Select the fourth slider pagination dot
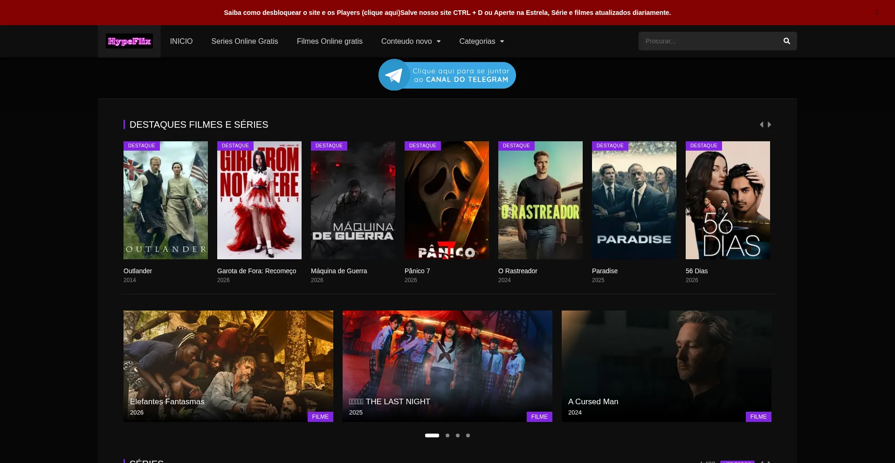This screenshot has height=463, width=895. click(468, 435)
